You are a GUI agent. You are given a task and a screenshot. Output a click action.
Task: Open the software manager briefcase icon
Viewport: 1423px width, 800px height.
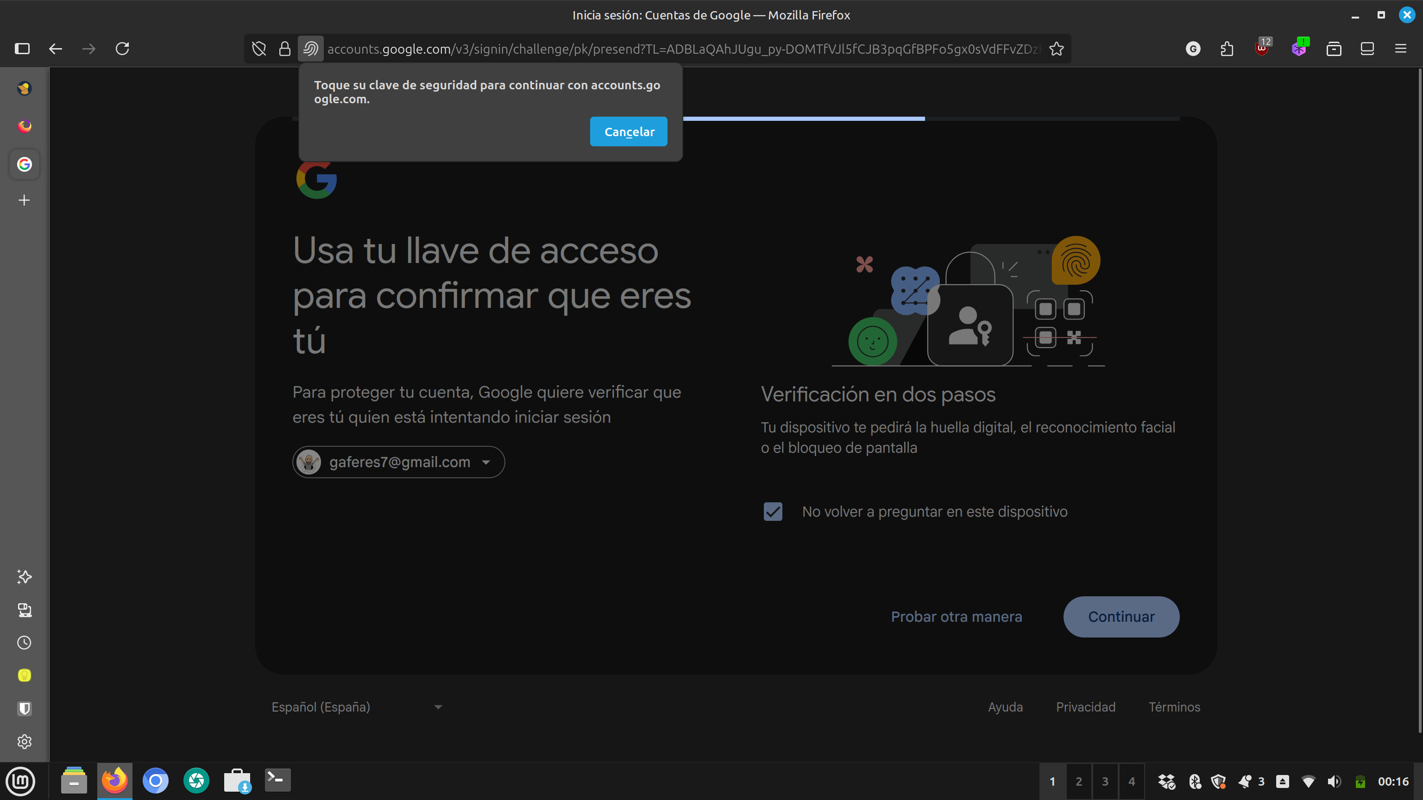pos(237,781)
